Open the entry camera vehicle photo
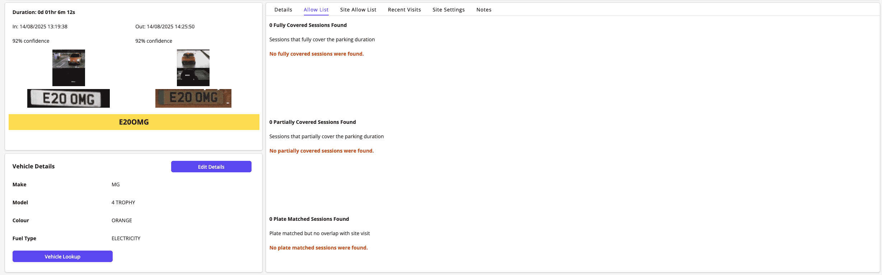Image resolution: width=882 pixels, height=275 pixels. (x=69, y=67)
